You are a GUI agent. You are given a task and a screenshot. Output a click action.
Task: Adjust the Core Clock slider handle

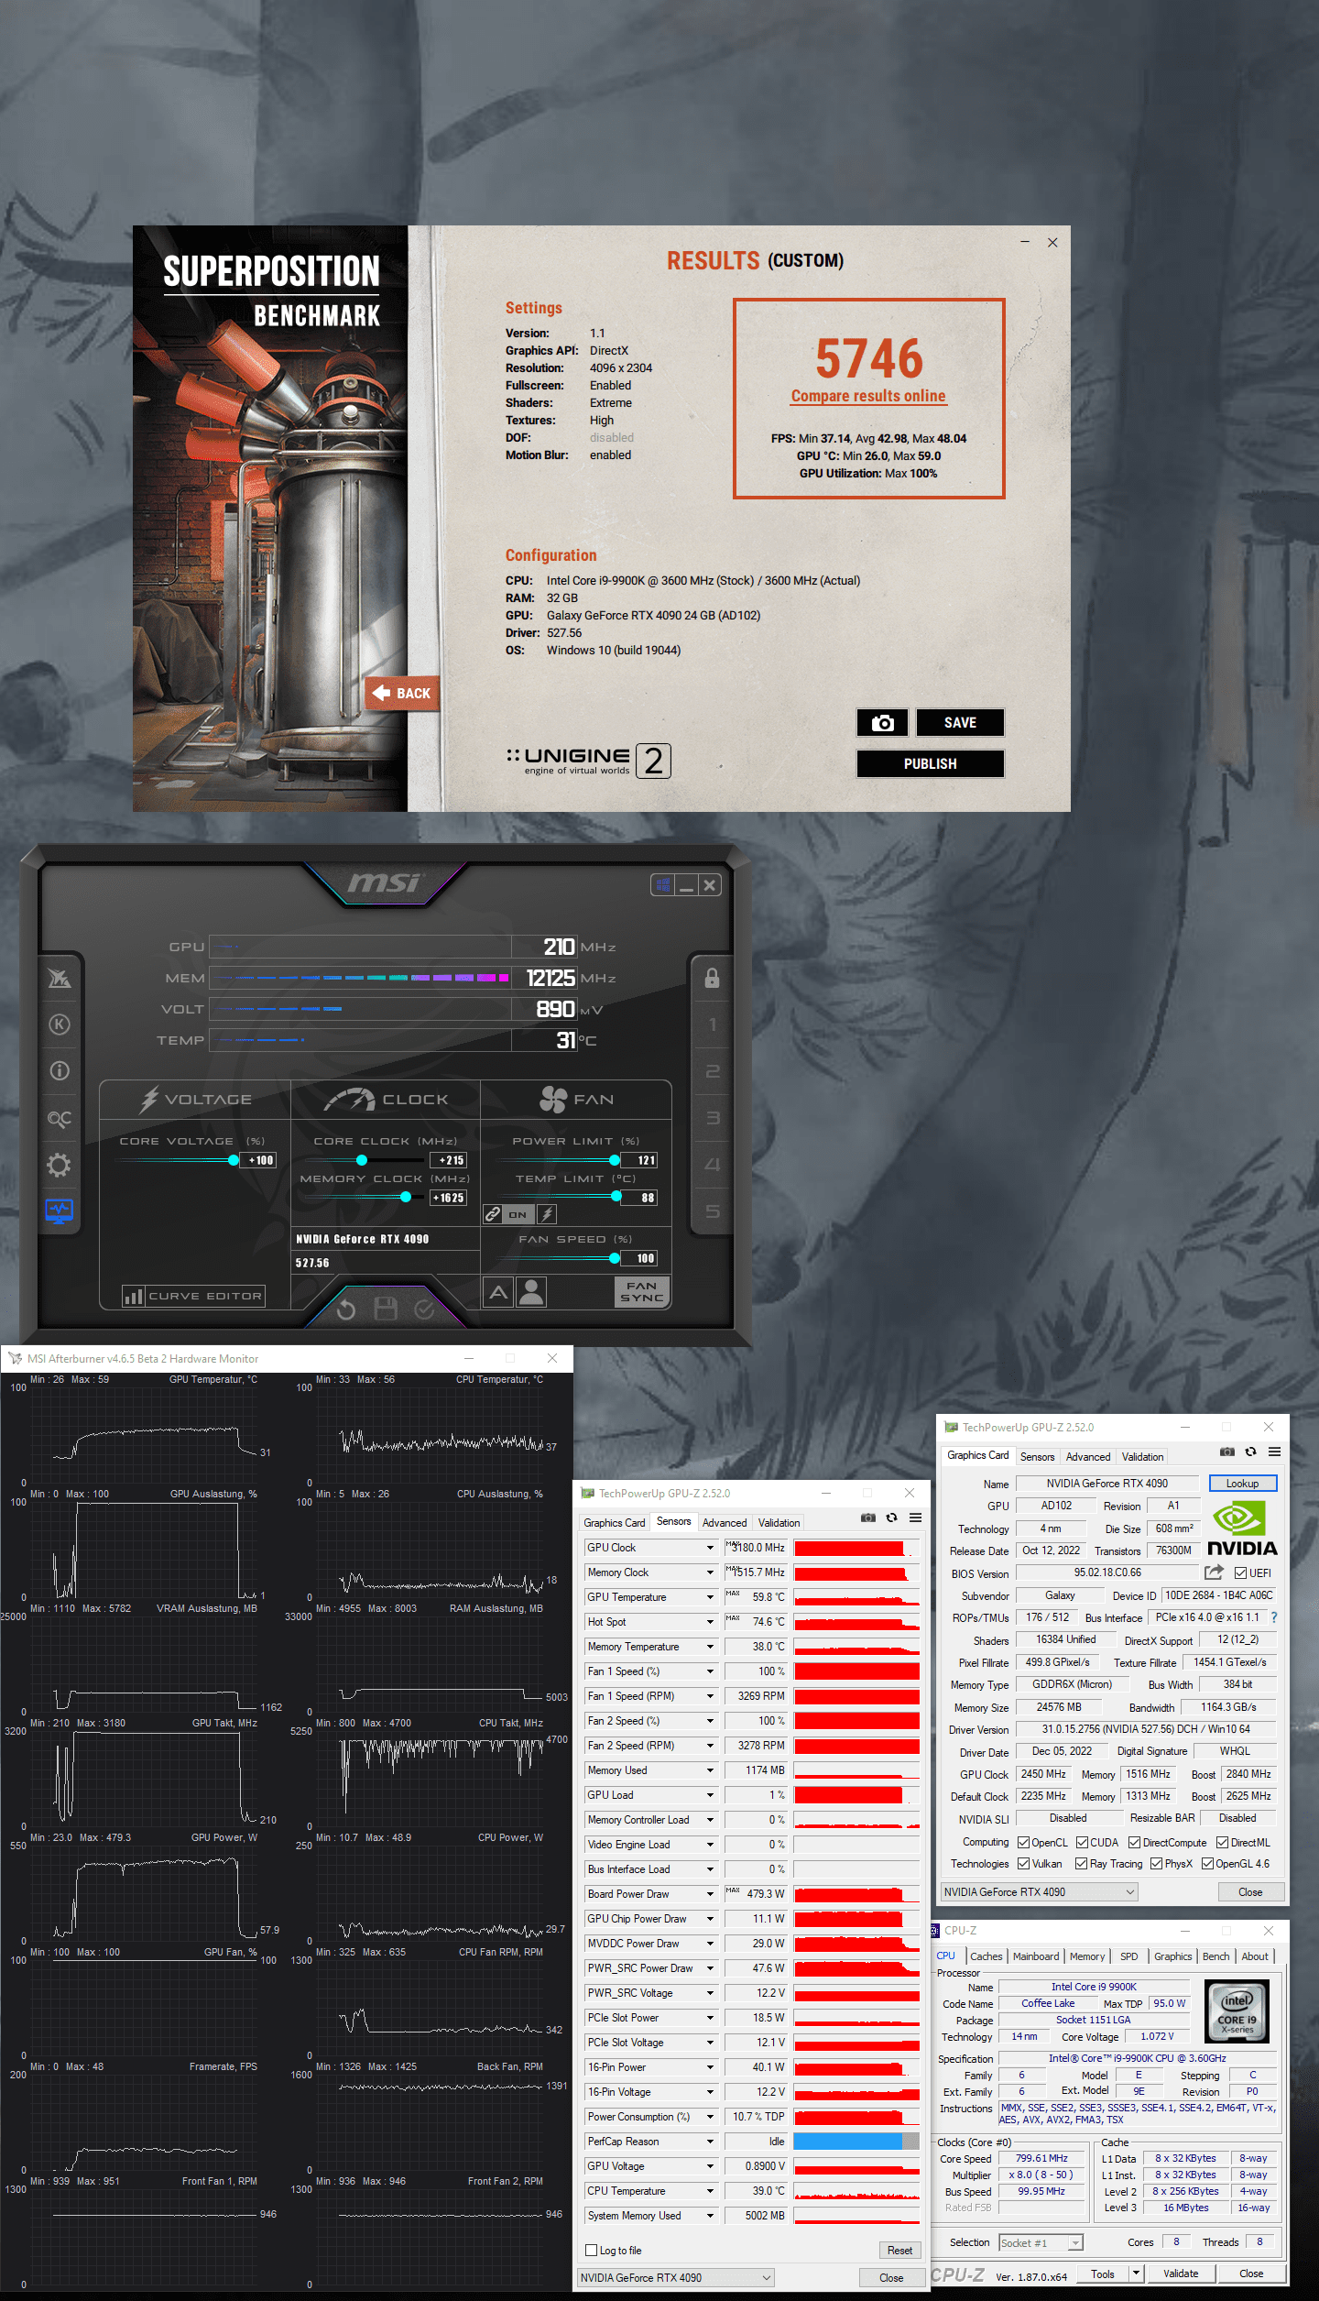(x=362, y=1160)
